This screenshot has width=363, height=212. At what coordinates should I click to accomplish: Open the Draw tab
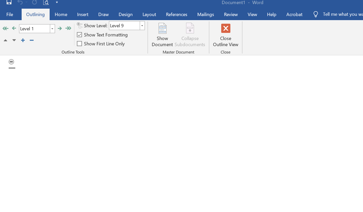tap(104, 15)
